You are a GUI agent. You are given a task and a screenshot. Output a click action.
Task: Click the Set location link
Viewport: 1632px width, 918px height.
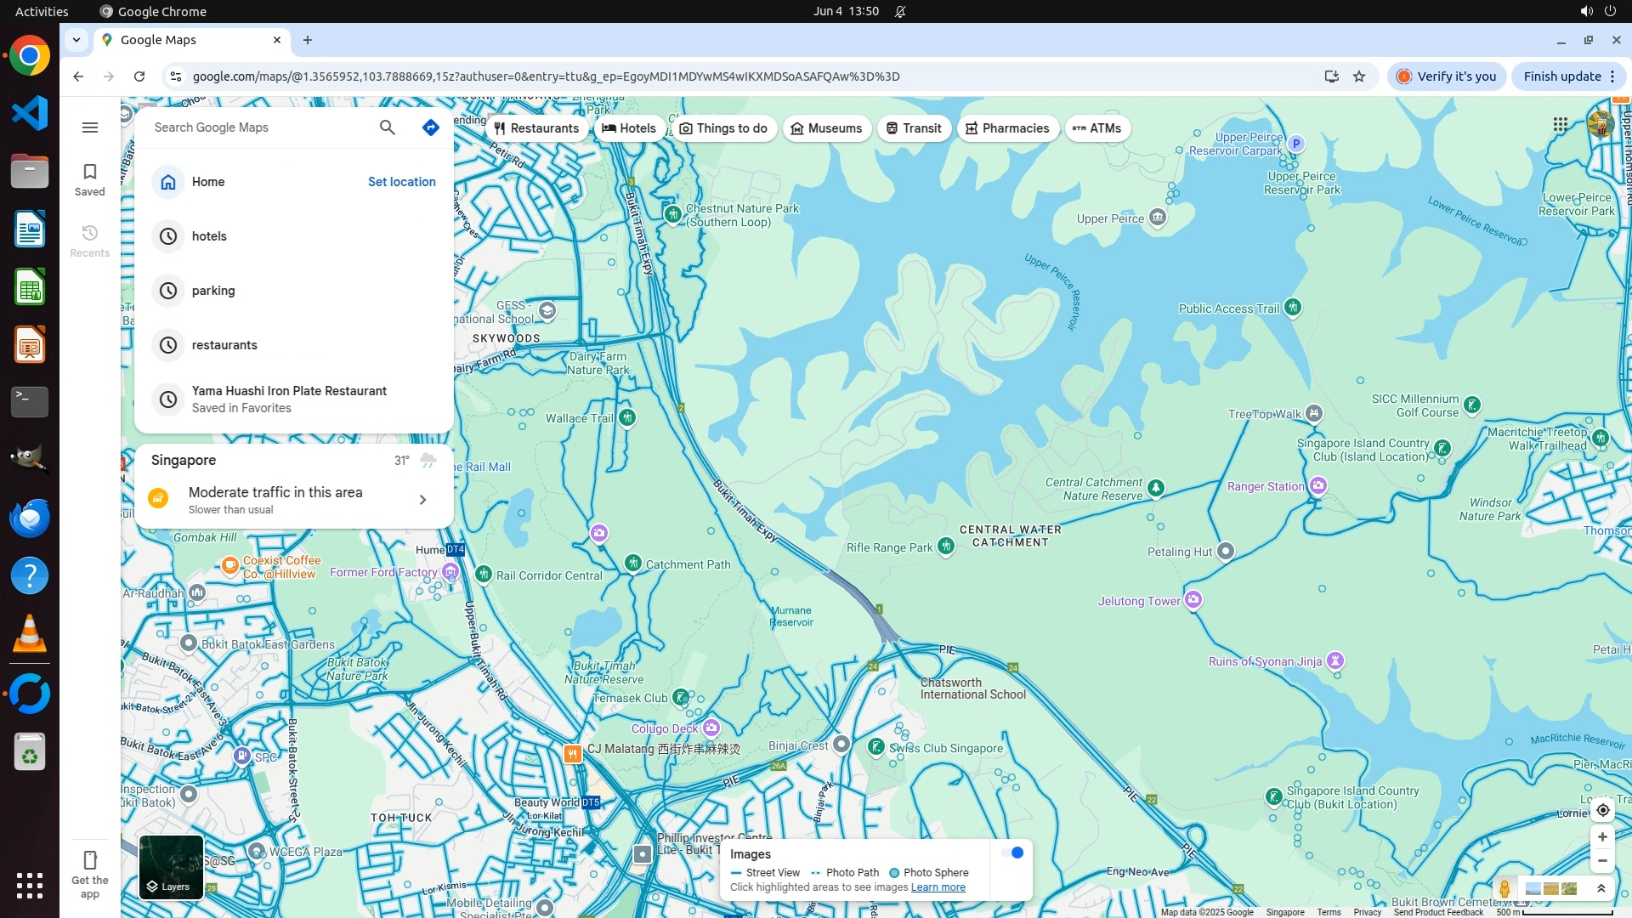click(401, 182)
